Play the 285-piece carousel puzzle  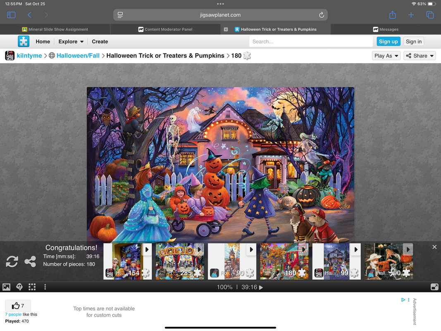180,261
